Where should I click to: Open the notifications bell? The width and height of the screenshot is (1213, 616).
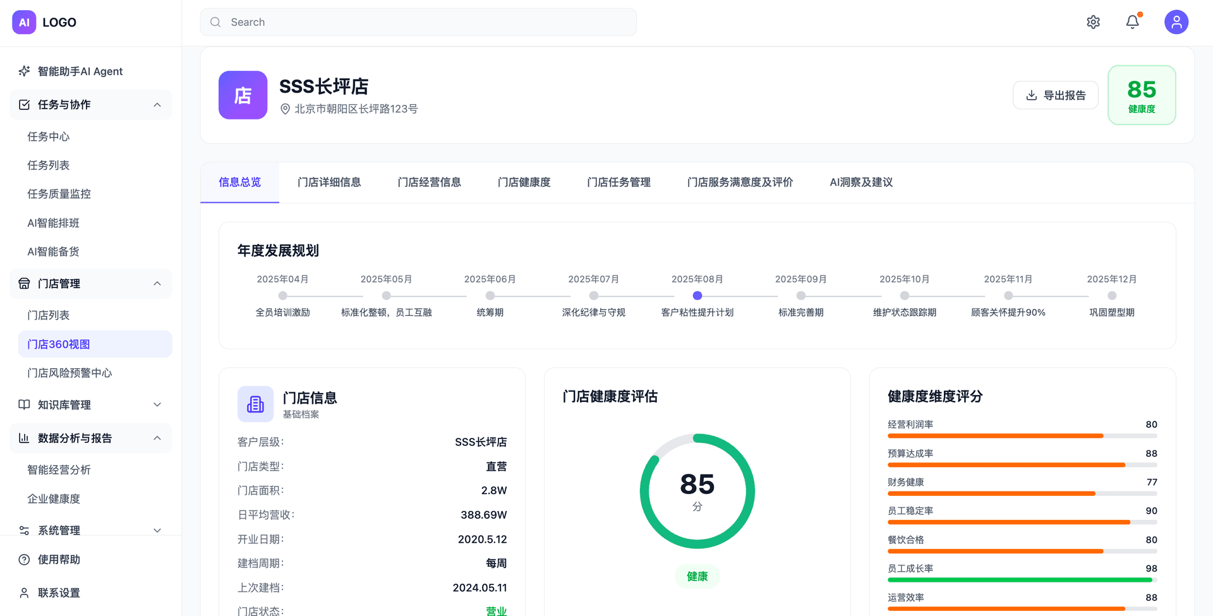pos(1132,22)
